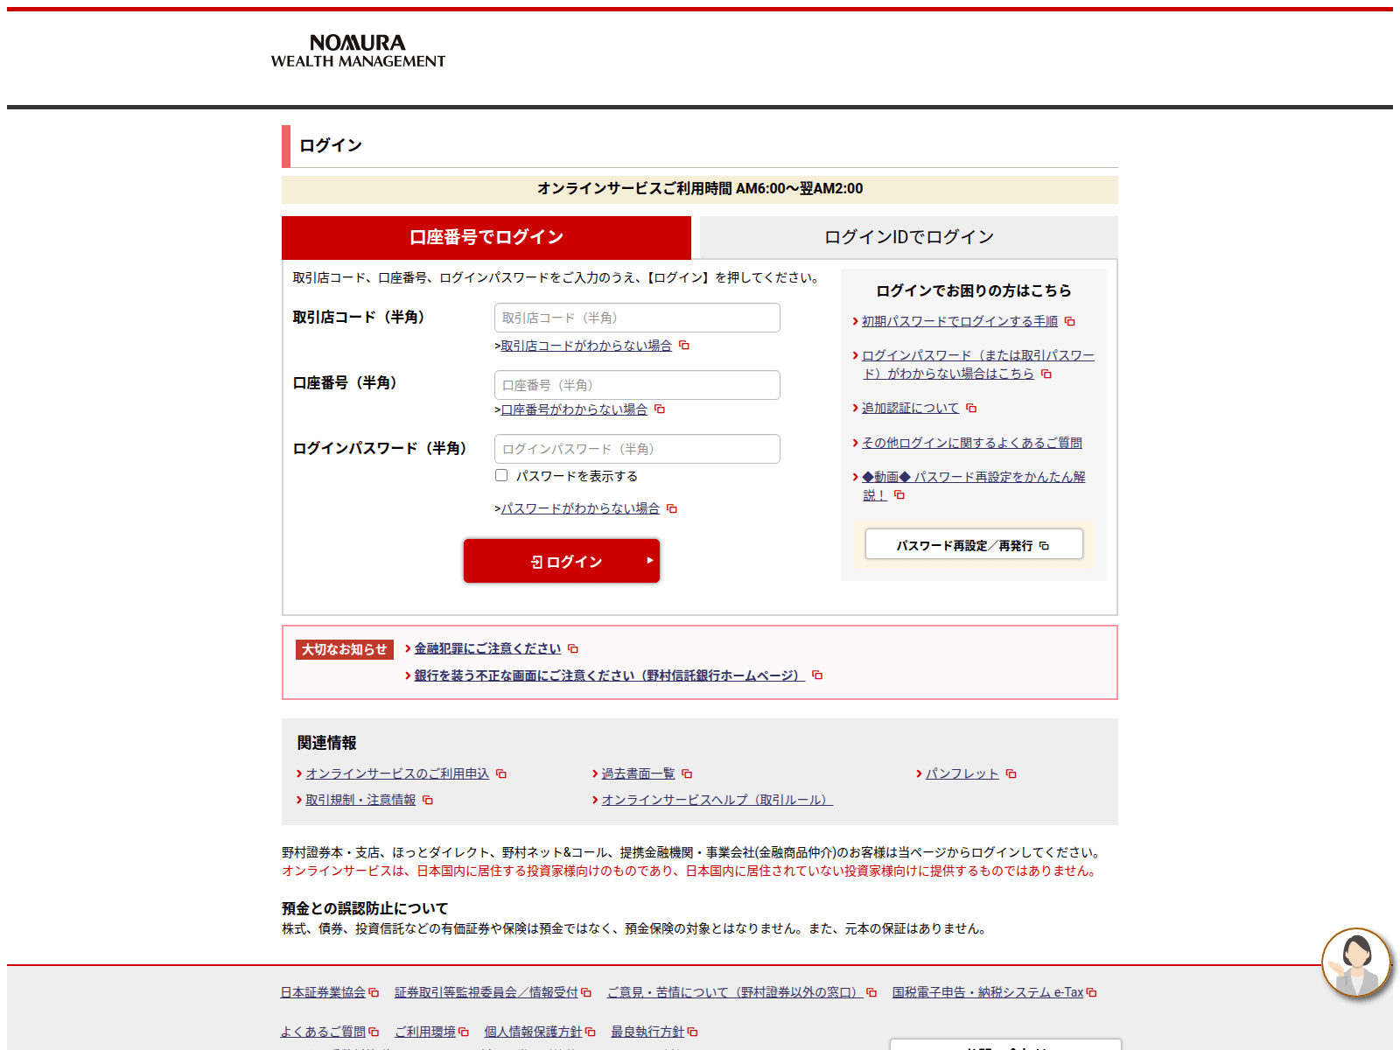Click external-link icon after ご利用環境
Screen dimensions: 1400x1050
(x=464, y=1032)
